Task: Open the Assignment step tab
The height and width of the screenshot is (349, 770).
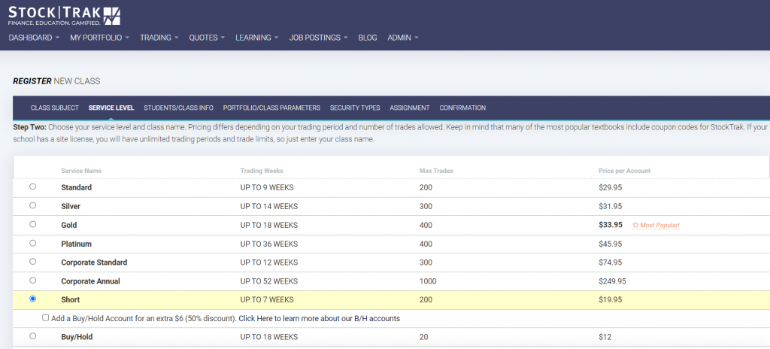Action: coord(410,108)
